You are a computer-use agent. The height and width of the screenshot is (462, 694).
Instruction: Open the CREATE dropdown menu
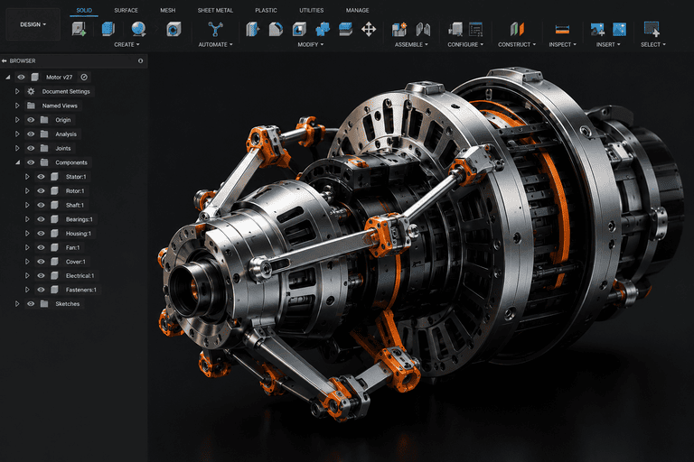[x=127, y=44]
